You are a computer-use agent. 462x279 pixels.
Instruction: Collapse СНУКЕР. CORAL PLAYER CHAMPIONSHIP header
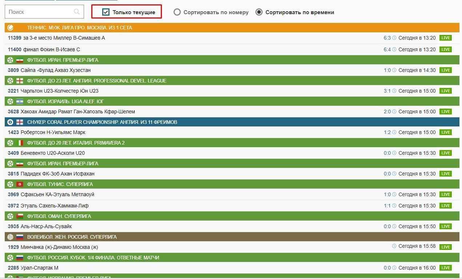232,122
